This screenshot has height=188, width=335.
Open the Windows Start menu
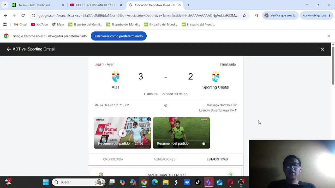pyautogui.click(x=46, y=182)
